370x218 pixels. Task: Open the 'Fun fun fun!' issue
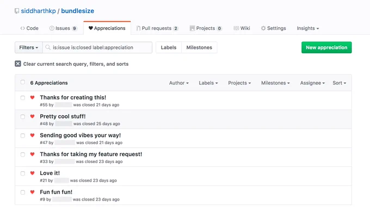pos(56,192)
